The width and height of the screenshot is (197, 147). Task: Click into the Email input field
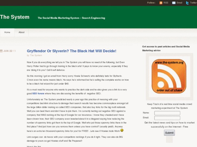point(167,118)
